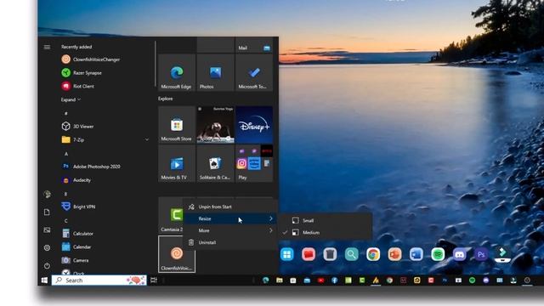
Task: Open Discord in the desktop dock
Action: tap(459, 254)
